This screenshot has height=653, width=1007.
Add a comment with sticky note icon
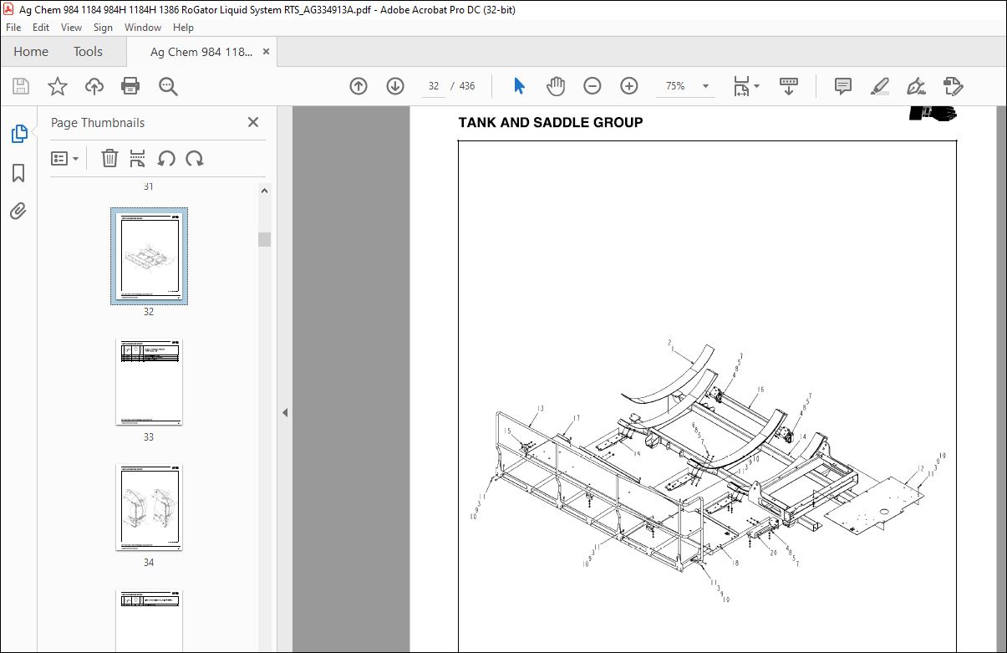(x=843, y=86)
